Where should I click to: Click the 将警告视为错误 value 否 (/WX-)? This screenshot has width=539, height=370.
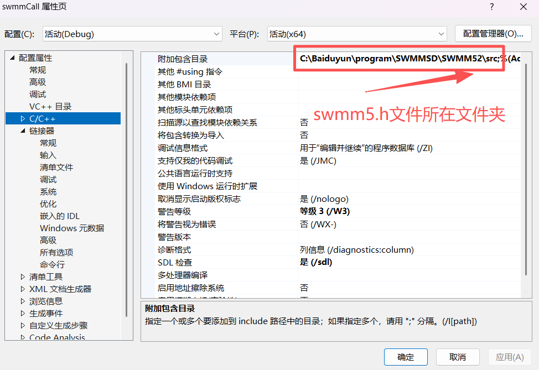[318, 225]
